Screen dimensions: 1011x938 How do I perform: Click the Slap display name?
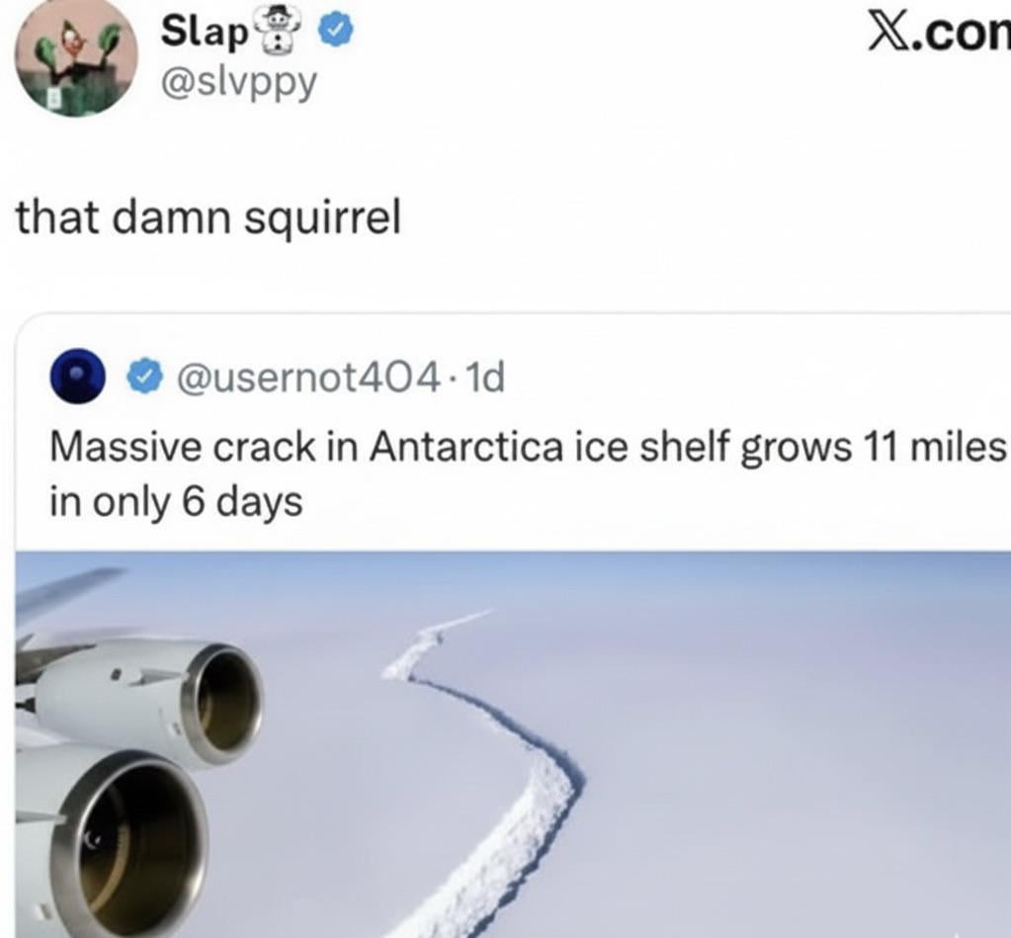pyautogui.click(x=205, y=31)
